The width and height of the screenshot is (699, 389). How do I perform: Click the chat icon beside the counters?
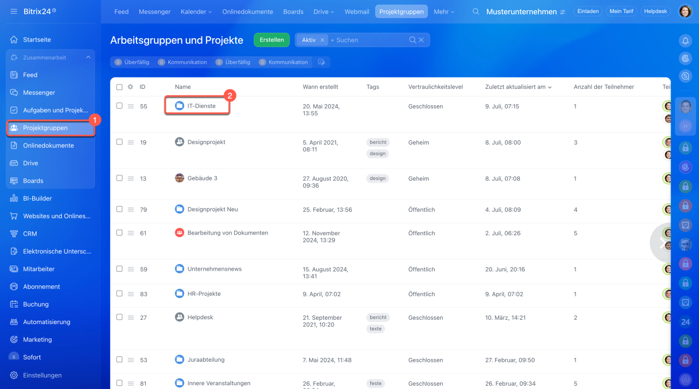coord(321,62)
